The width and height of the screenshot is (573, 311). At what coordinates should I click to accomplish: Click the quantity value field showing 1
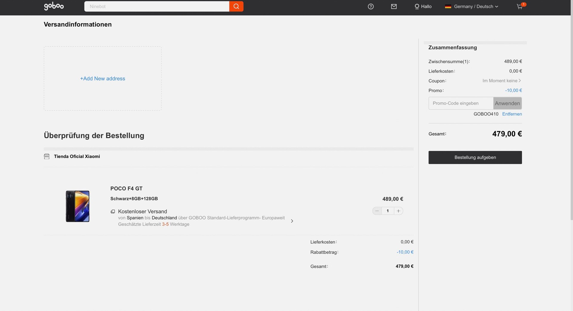click(x=388, y=211)
